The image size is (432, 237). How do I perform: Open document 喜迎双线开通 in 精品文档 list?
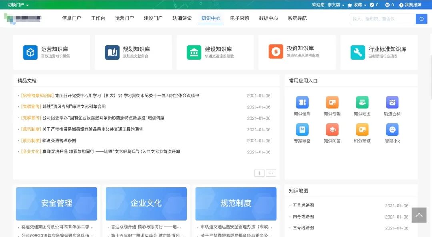coord(111,151)
